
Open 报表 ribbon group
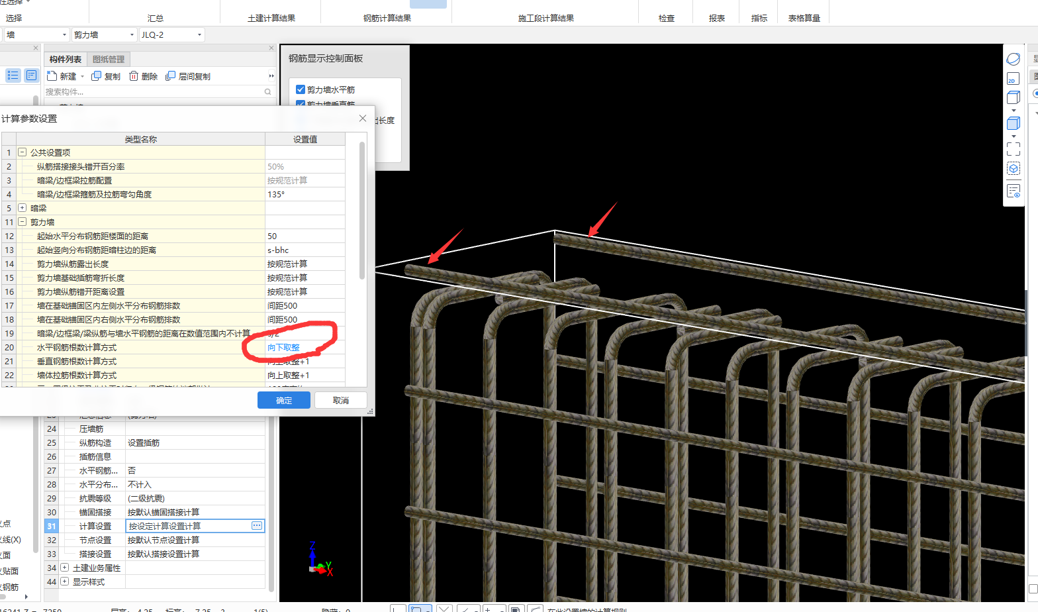[717, 19]
